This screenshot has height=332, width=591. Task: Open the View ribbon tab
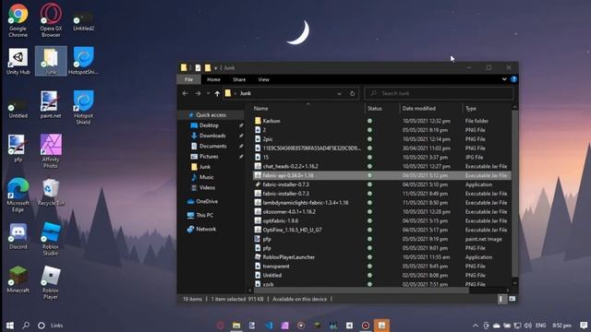[x=263, y=79]
